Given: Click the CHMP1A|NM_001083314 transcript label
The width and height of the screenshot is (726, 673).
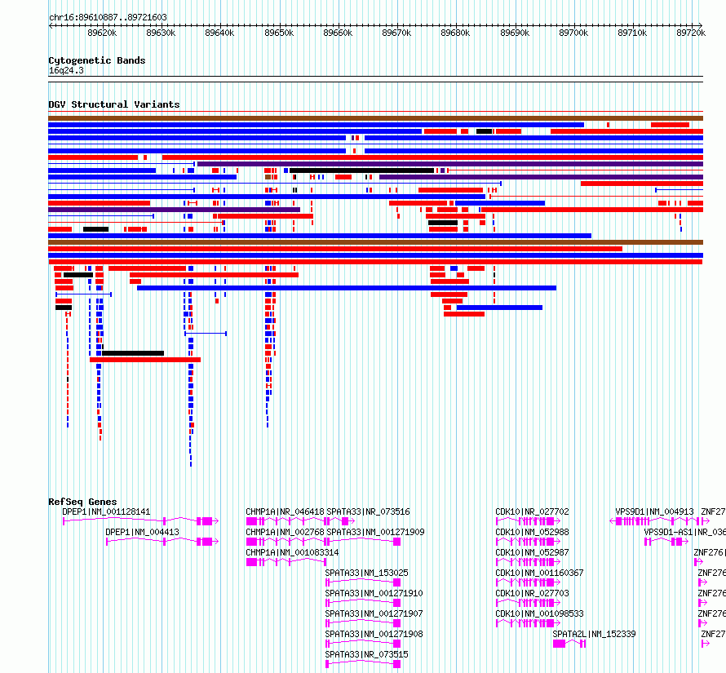Looking at the screenshot, I should (292, 552).
